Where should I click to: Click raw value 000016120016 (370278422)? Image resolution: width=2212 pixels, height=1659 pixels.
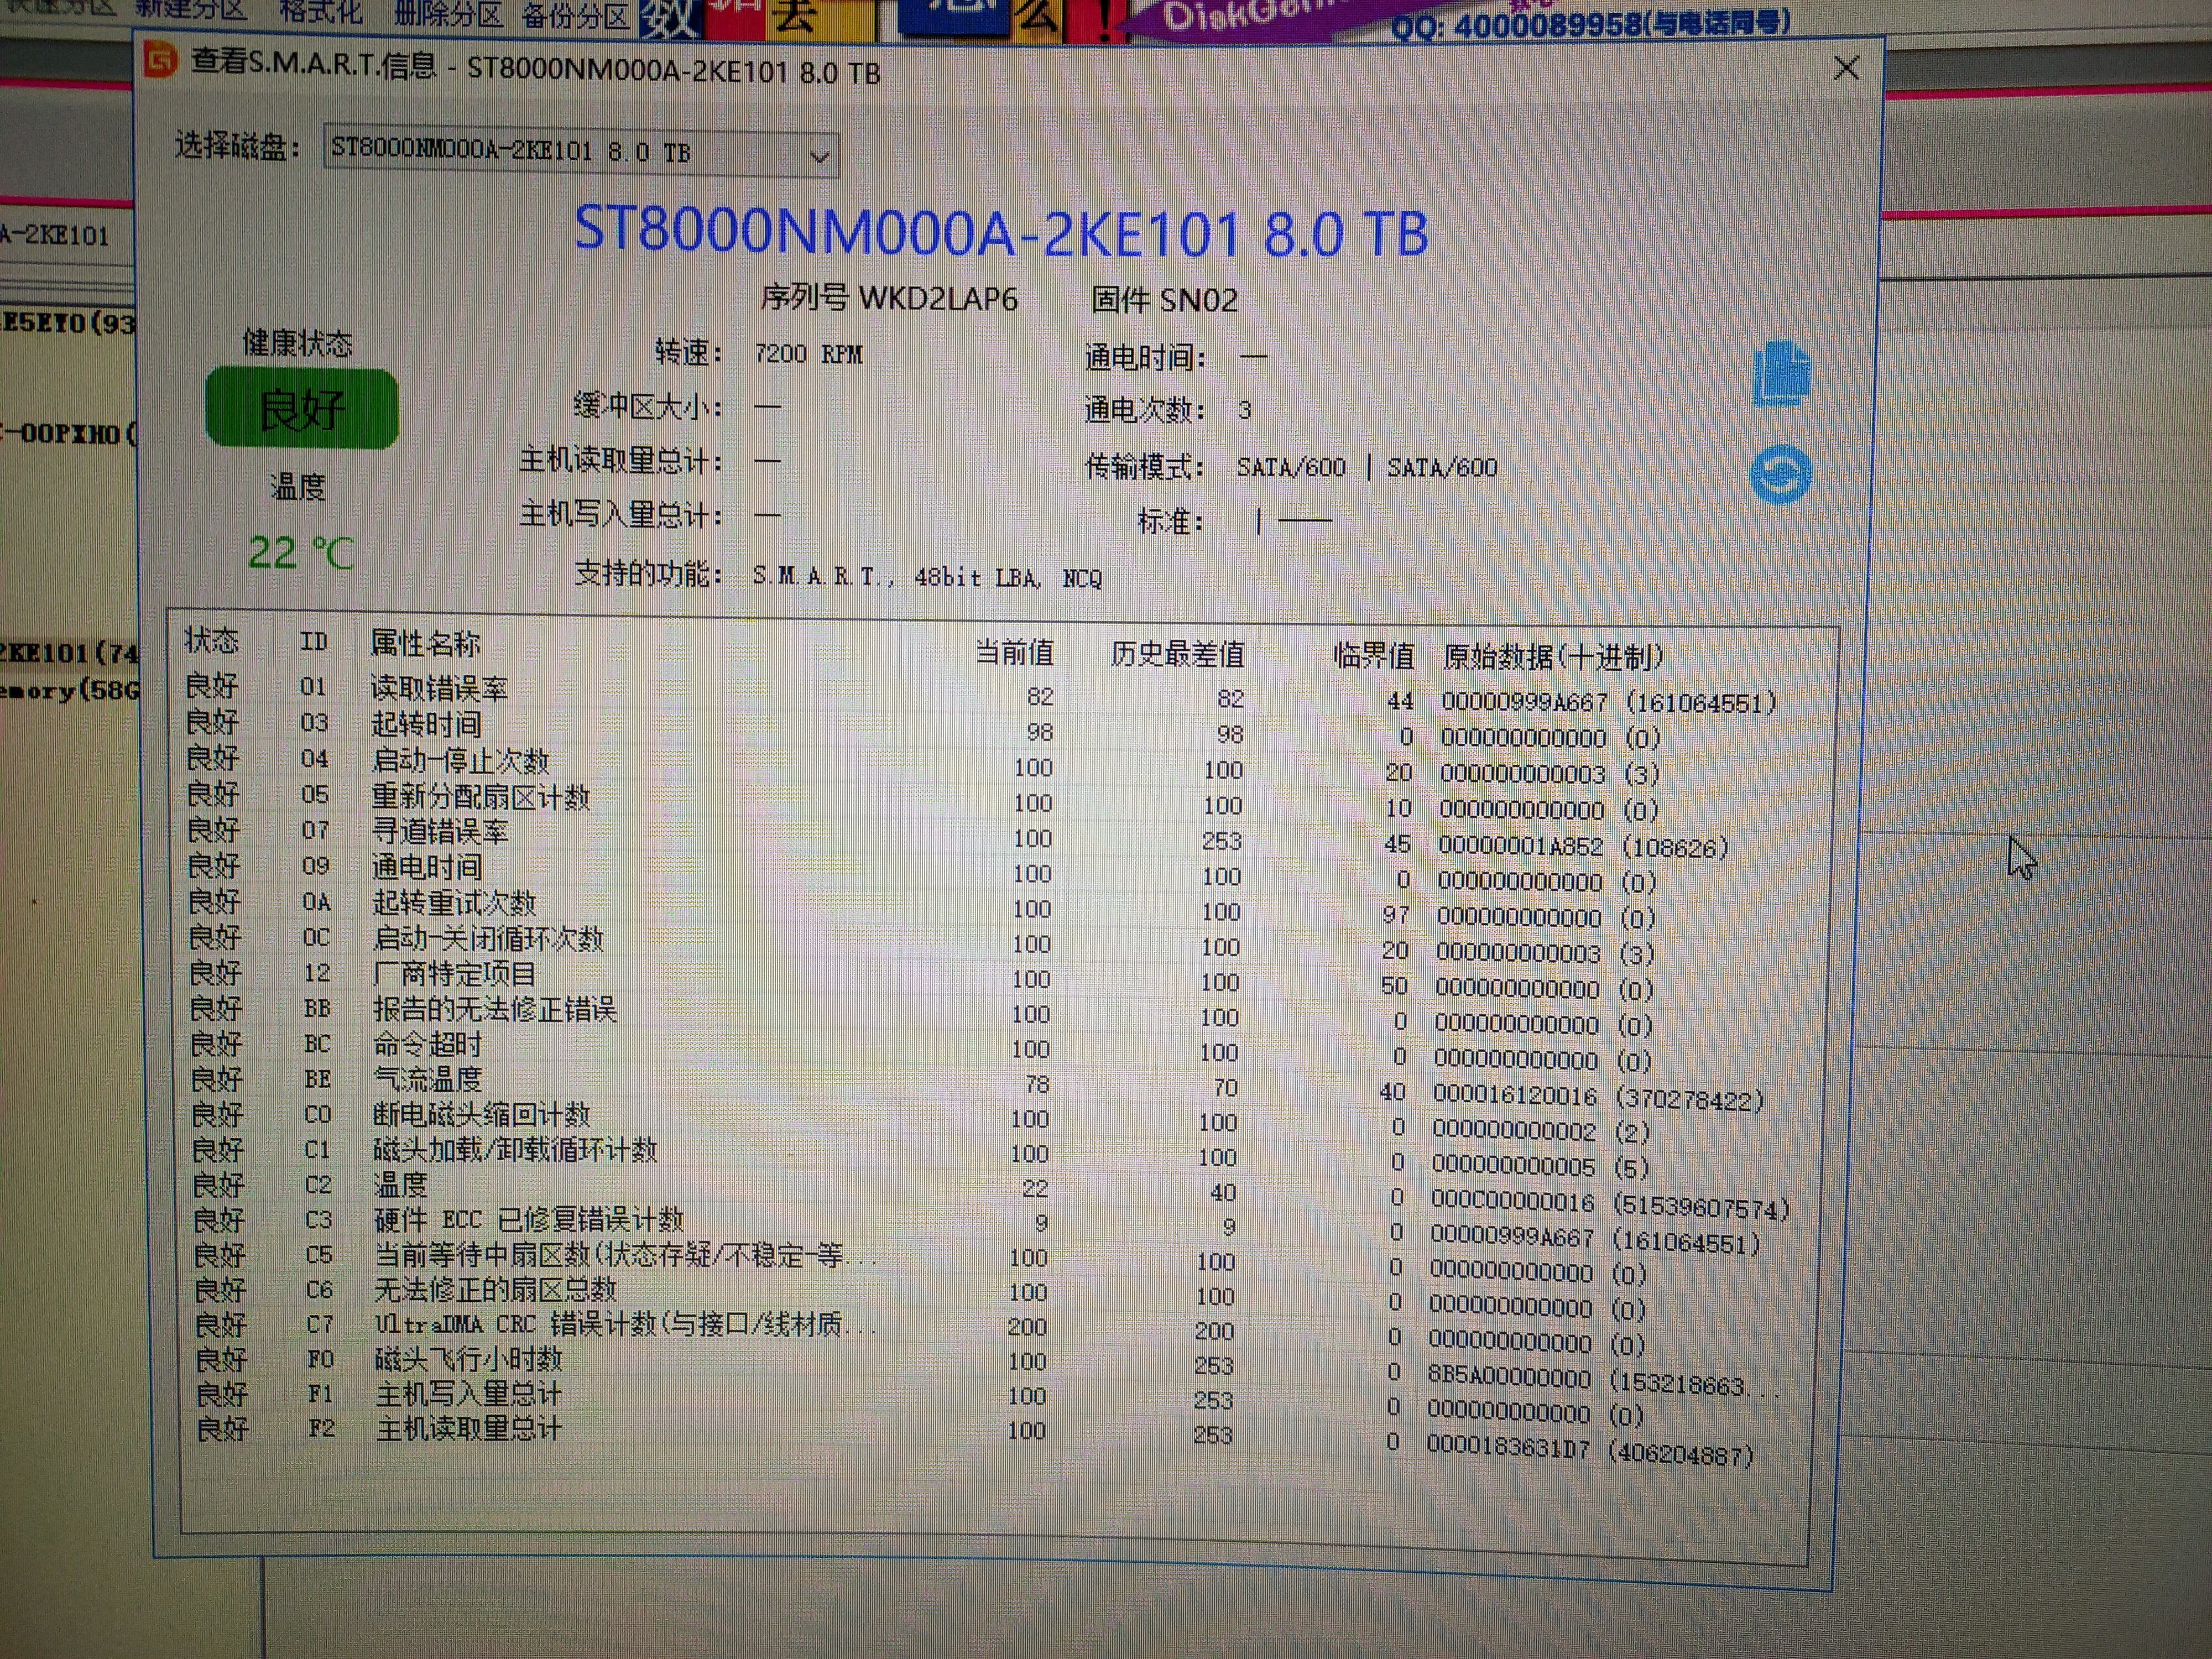point(1598,1098)
